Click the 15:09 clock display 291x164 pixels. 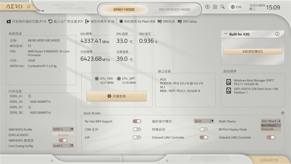coord(273,7)
